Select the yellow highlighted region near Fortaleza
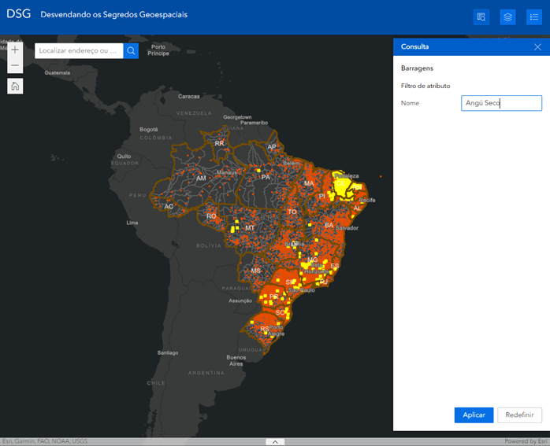 [x=344, y=186]
